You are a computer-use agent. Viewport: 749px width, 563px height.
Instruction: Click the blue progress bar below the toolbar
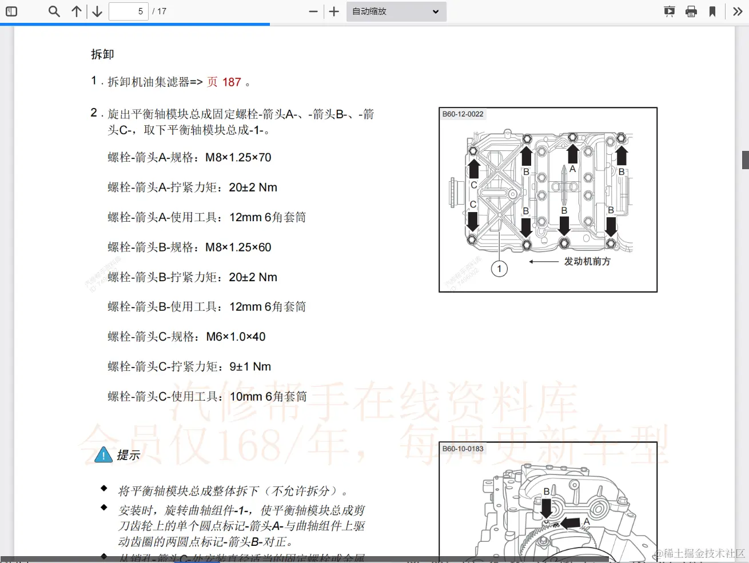pyautogui.click(x=134, y=24)
